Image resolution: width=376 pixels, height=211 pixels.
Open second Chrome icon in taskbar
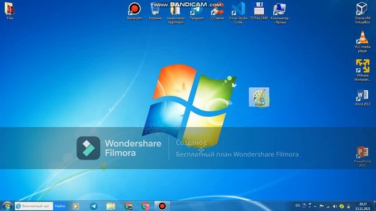click(x=145, y=206)
